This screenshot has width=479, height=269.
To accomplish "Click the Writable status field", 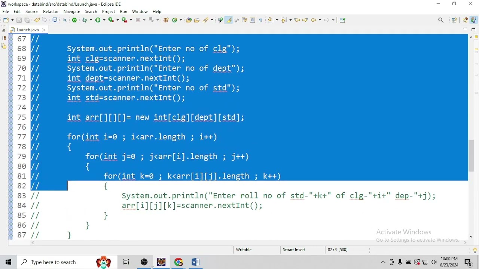I will (244, 250).
